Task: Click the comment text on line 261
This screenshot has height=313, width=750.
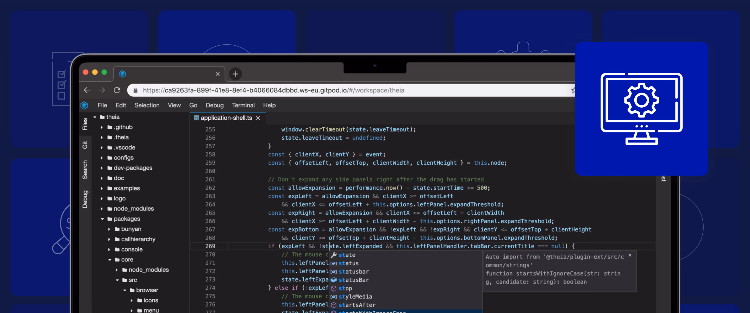Action: click(x=376, y=180)
